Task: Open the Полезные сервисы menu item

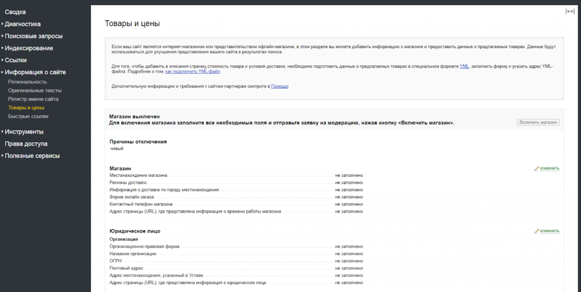Action: pyautogui.click(x=32, y=156)
